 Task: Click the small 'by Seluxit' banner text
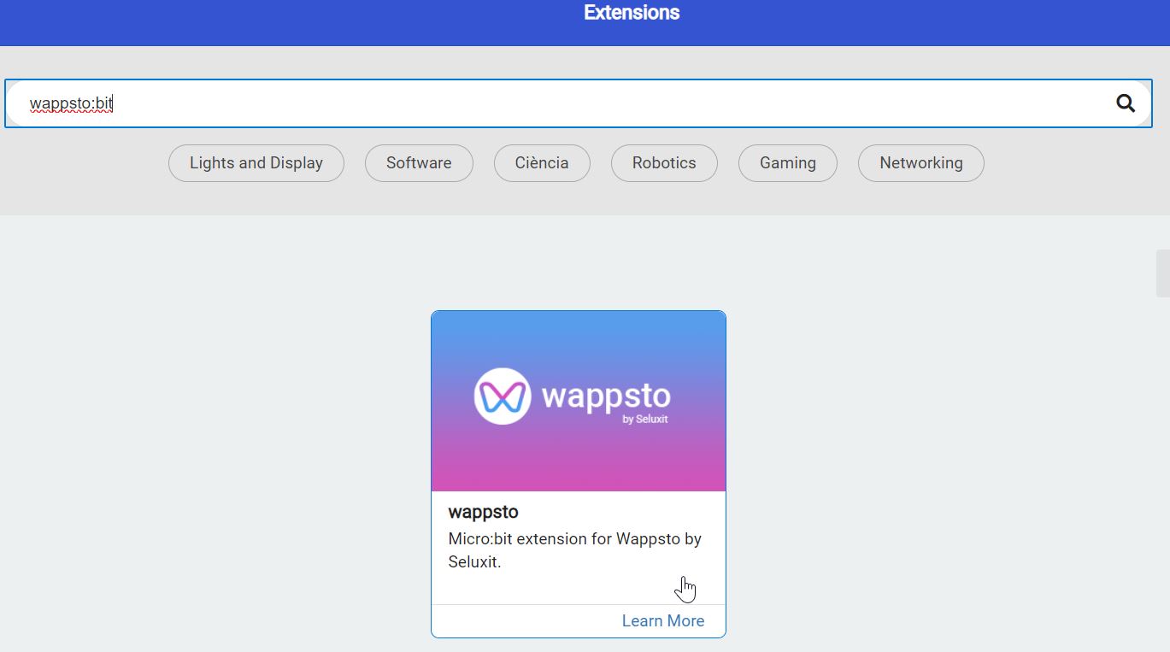645,420
